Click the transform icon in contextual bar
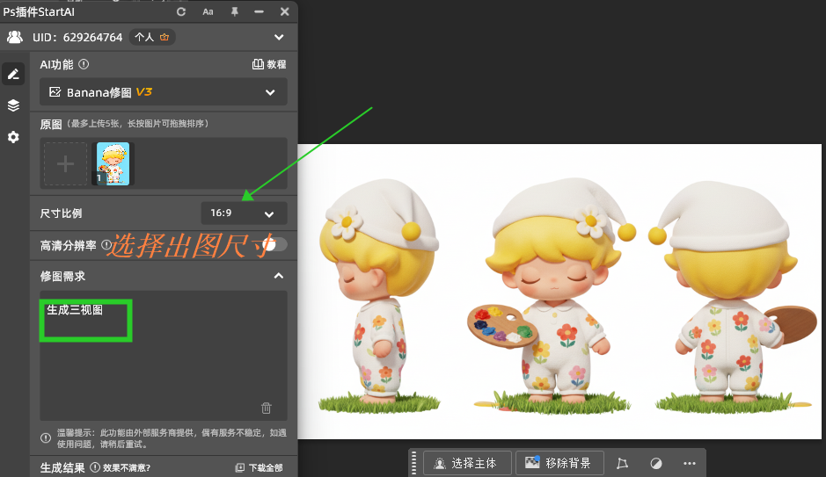 click(622, 463)
